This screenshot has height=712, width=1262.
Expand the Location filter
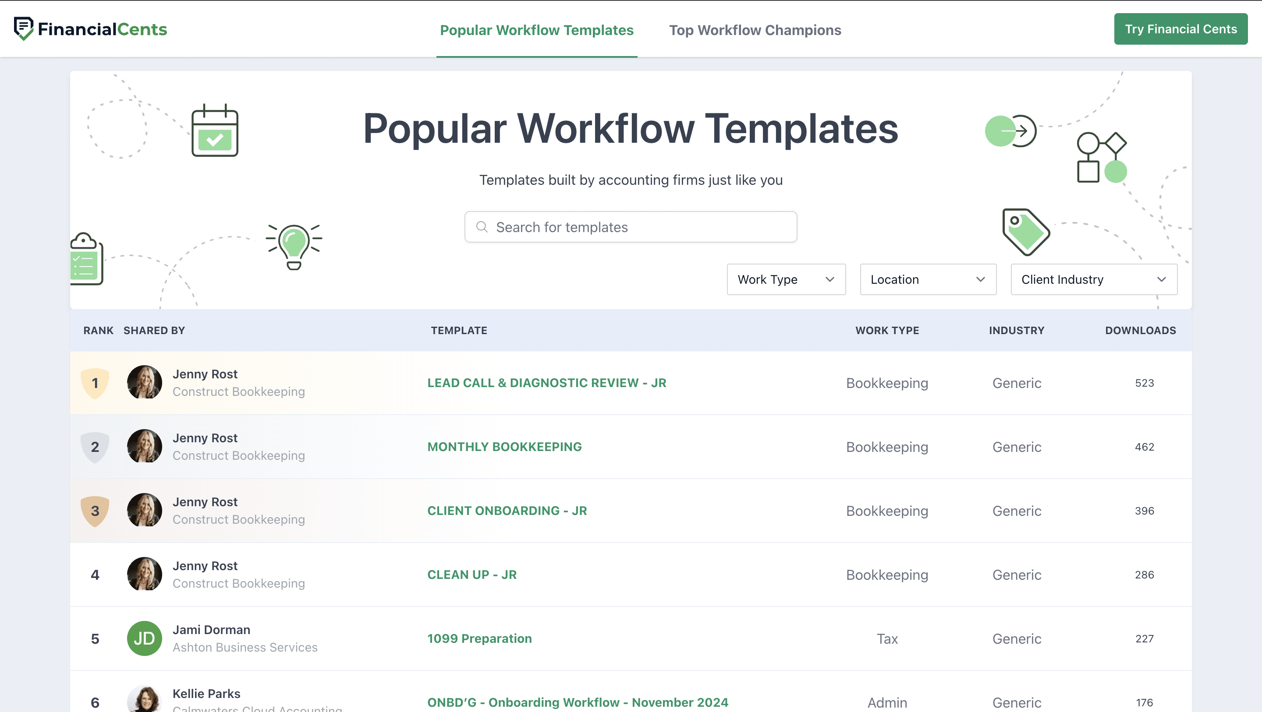click(927, 279)
